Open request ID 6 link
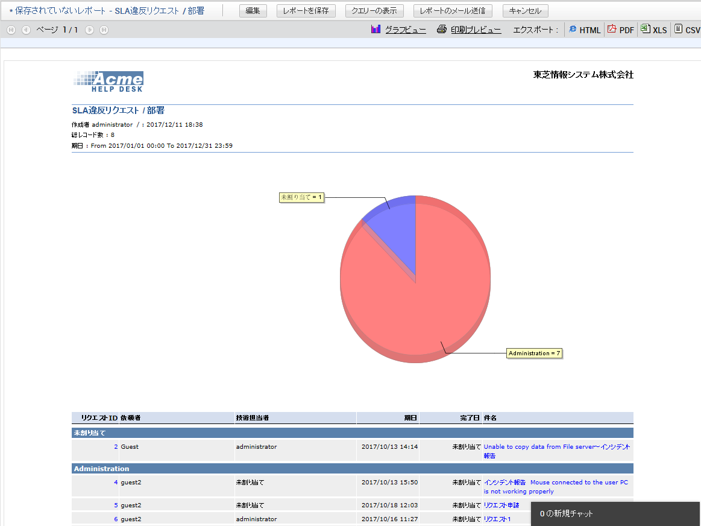The image size is (701, 526). (x=116, y=519)
